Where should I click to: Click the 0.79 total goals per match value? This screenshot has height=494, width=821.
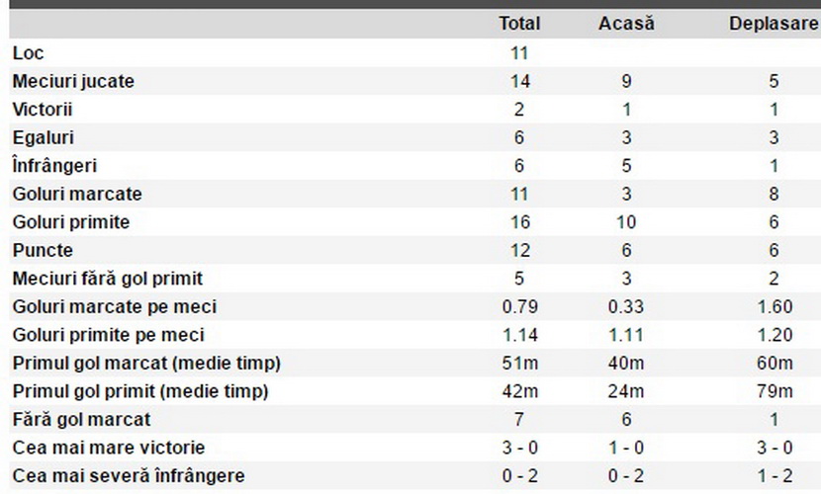[519, 307]
